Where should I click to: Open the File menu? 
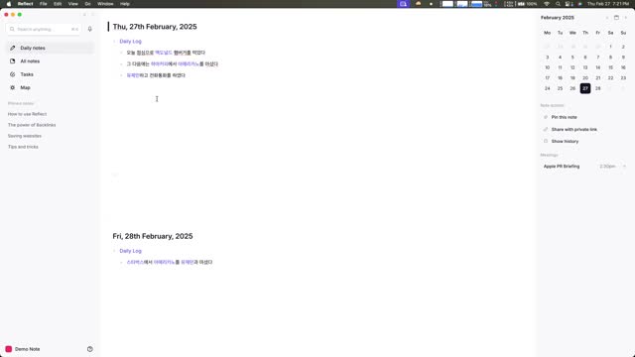tap(44, 4)
